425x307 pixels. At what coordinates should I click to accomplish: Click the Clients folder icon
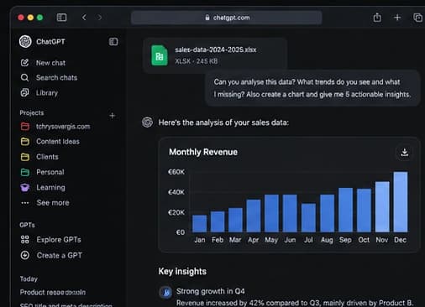point(25,157)
